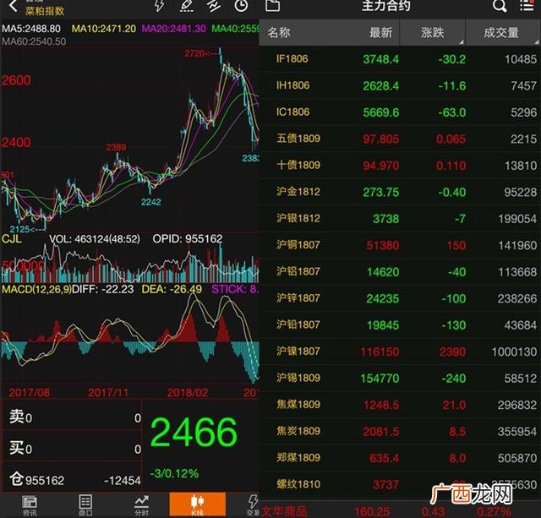Tap the 最新 column header

(380, 33)
